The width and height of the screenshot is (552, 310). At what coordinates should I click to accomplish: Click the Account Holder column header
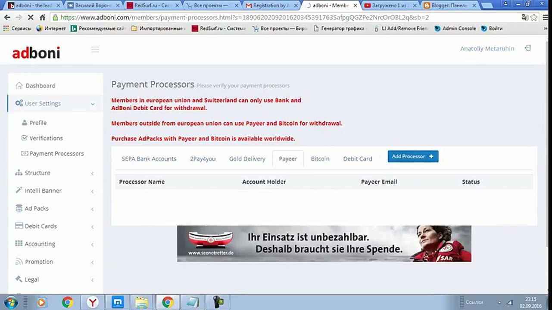tap(264, 182)
